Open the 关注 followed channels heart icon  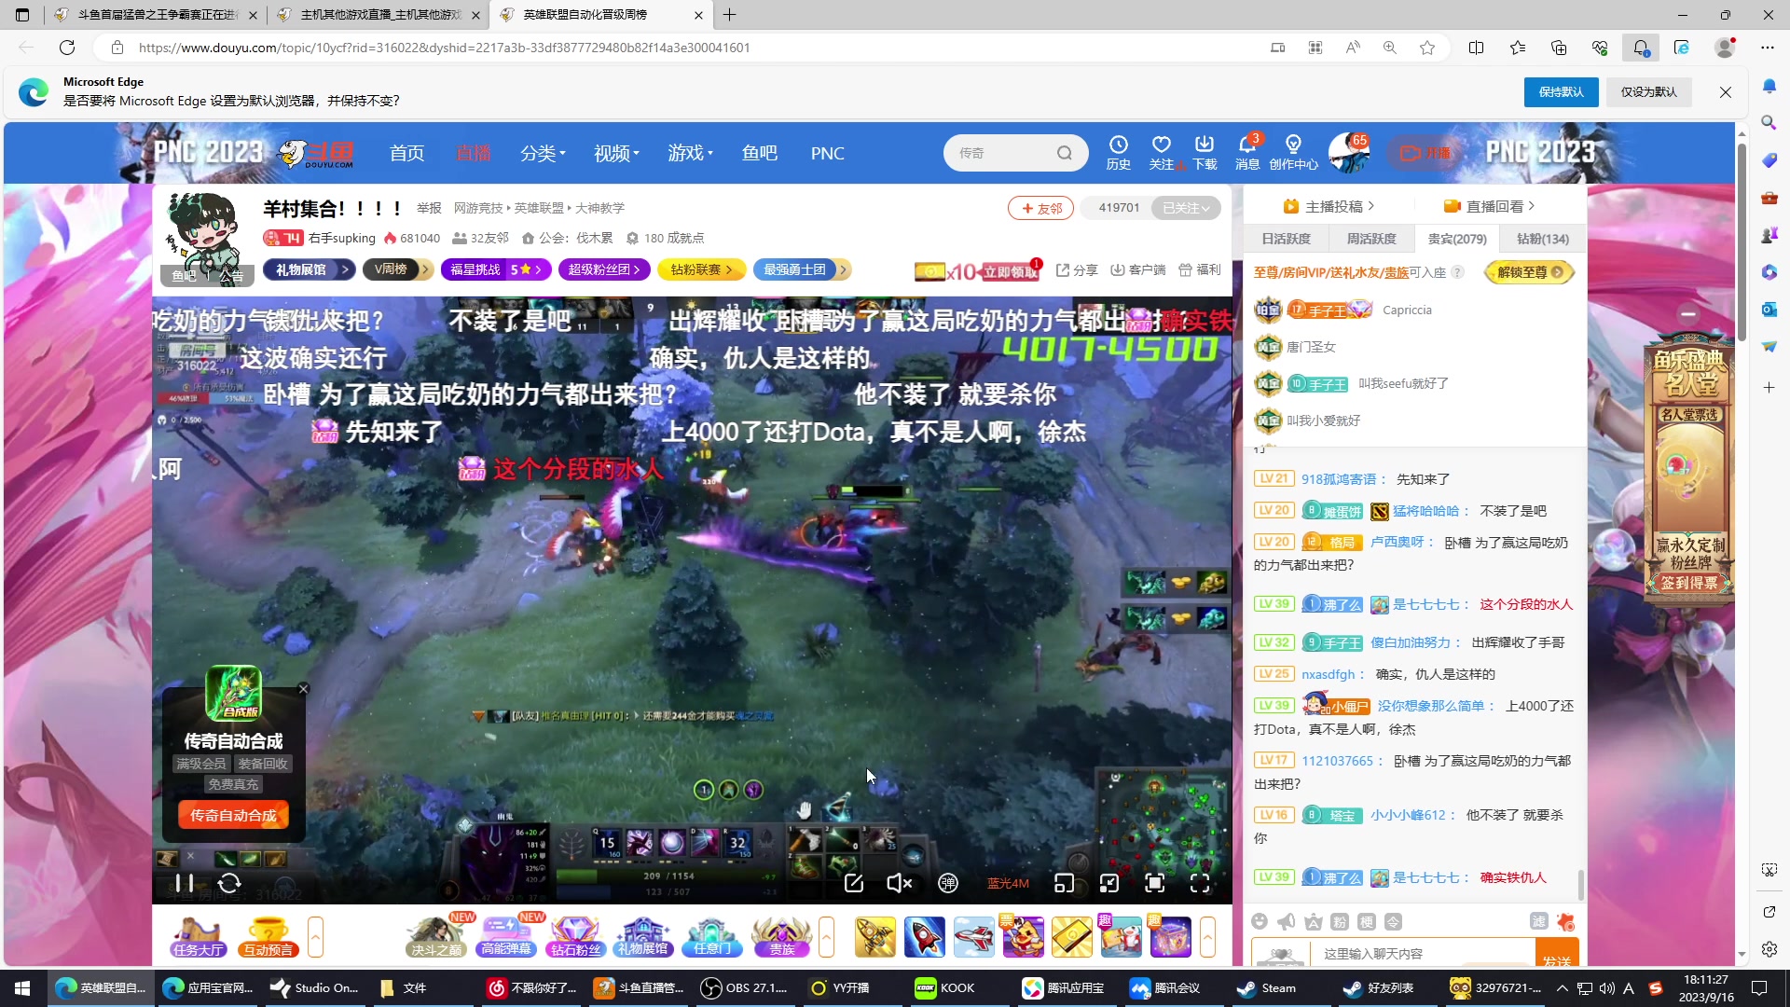(1162, 152)
